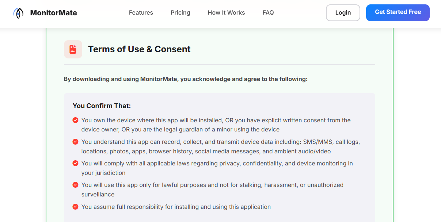Click the Login button
Viewport: 441px width, 222px height.
[x=343, y=12]
